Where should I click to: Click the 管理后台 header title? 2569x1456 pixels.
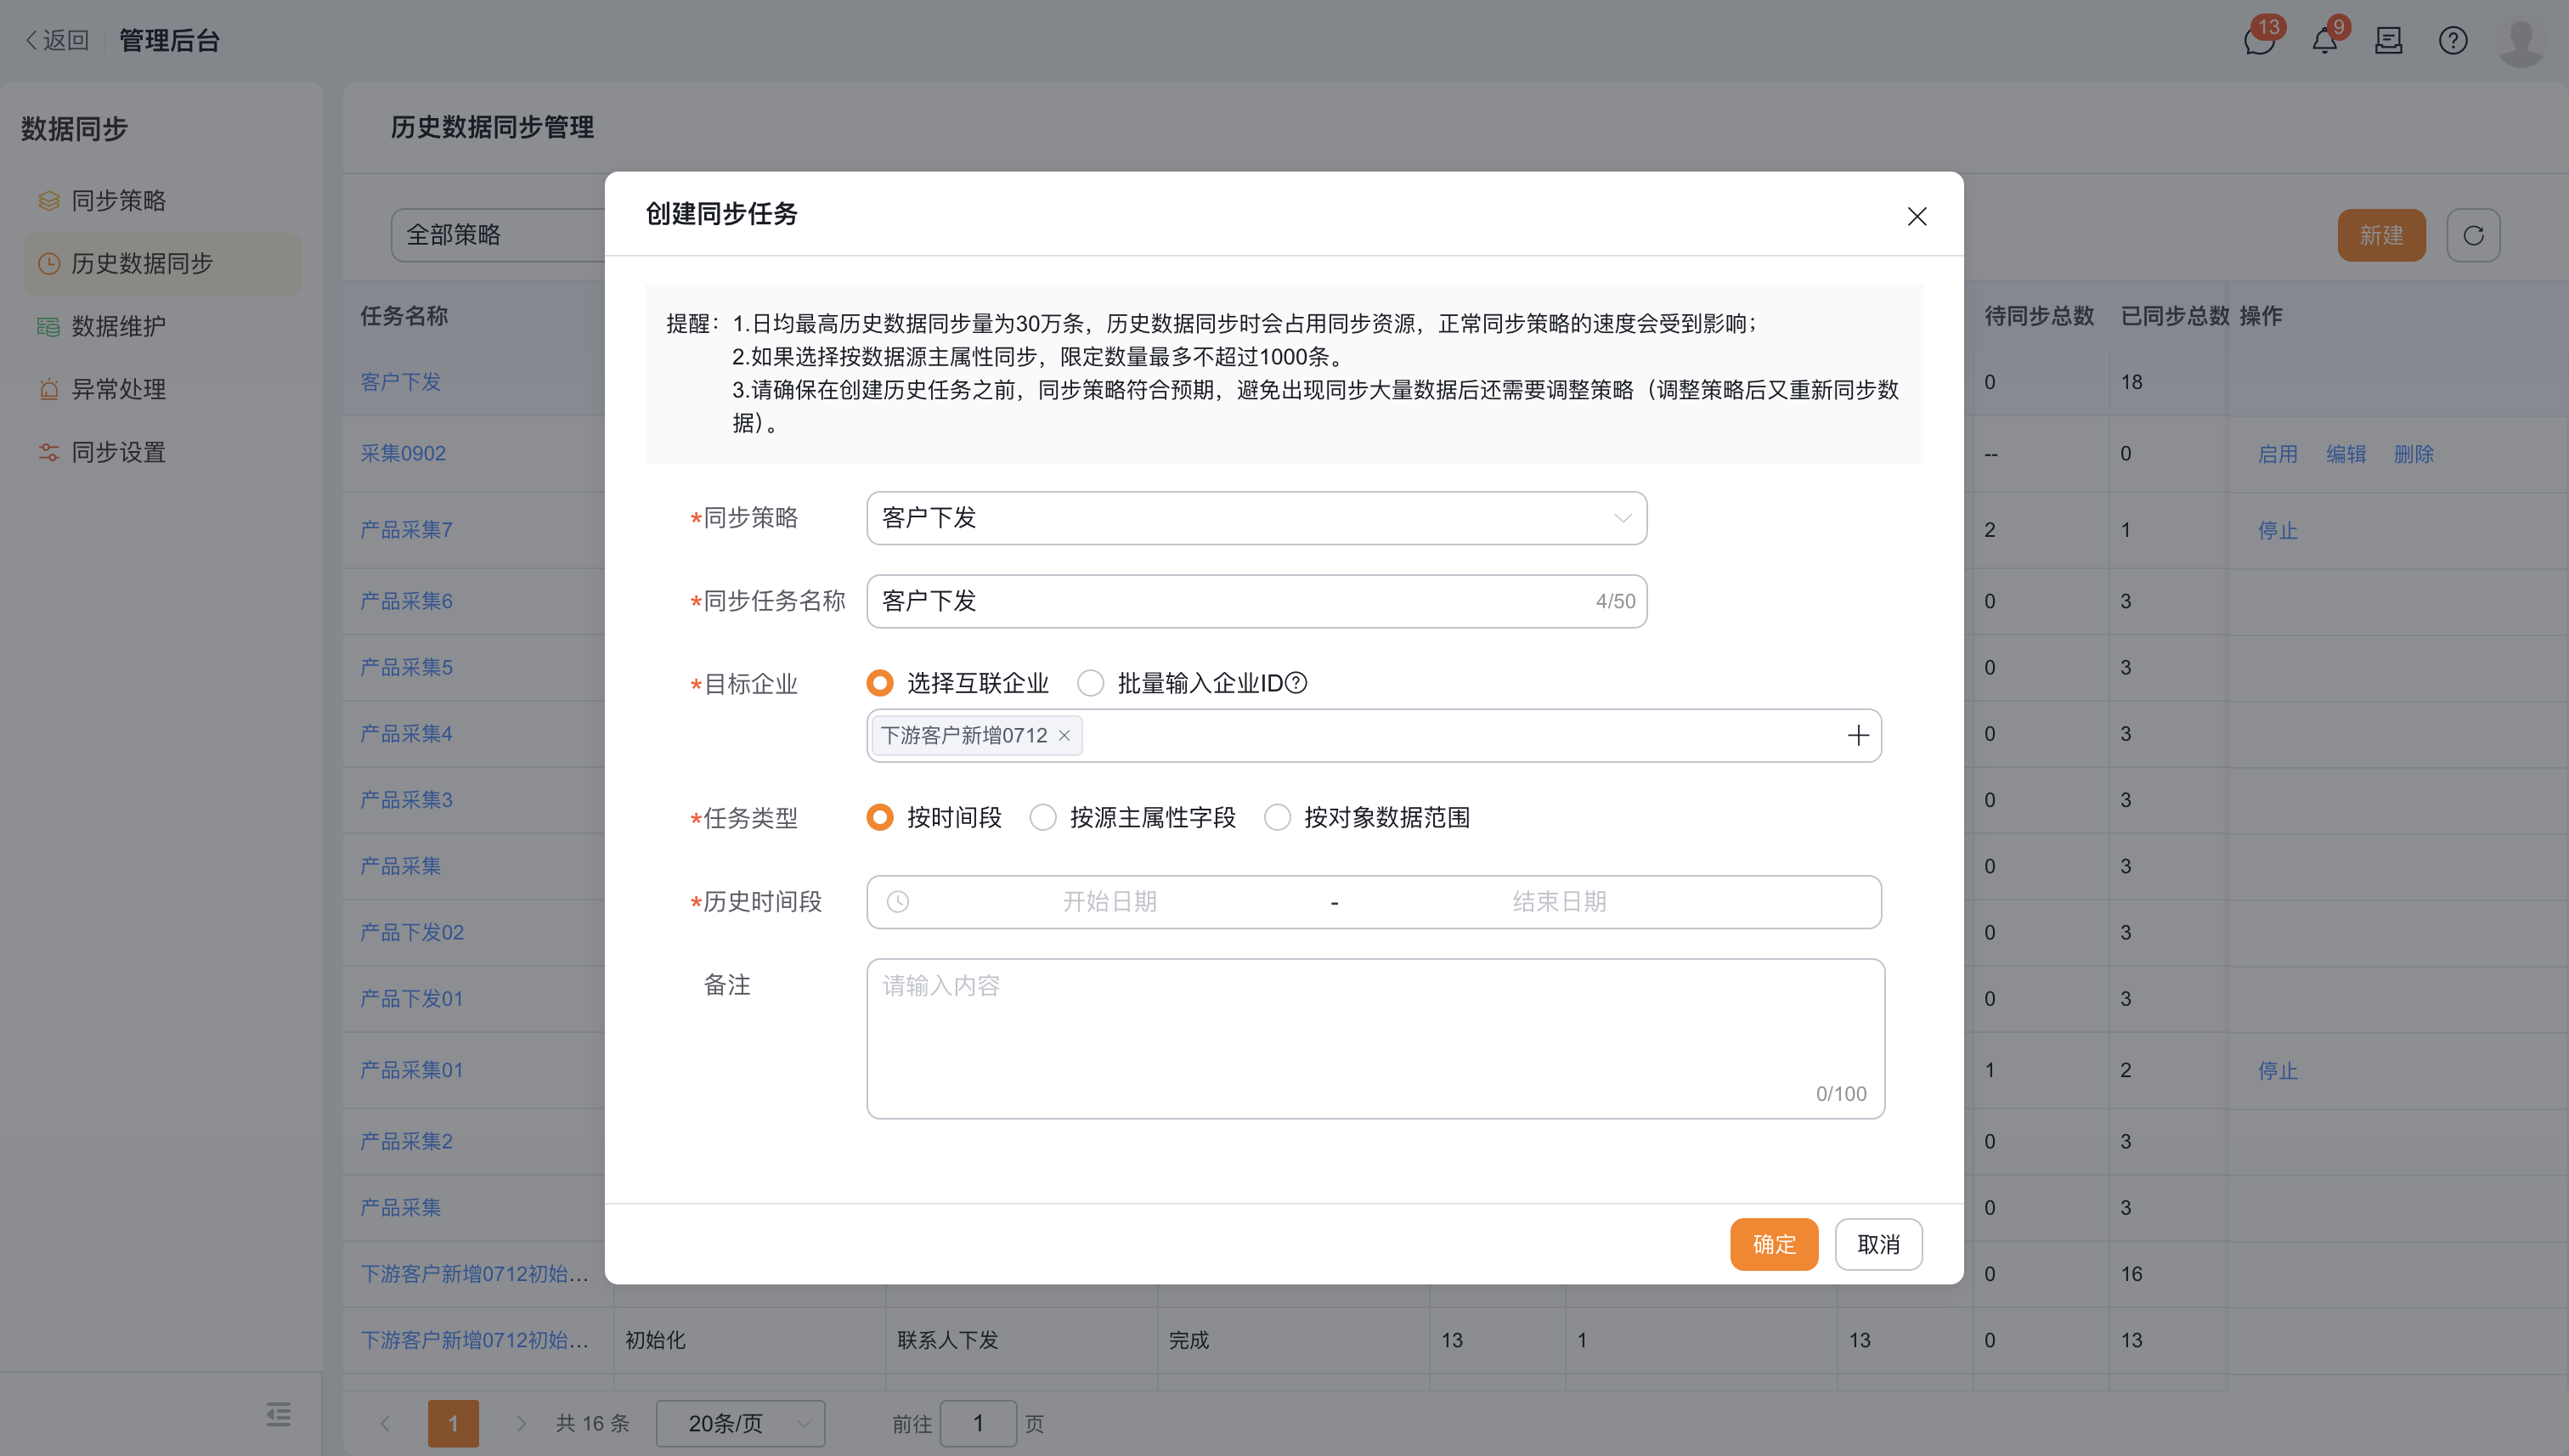[169, 41]
